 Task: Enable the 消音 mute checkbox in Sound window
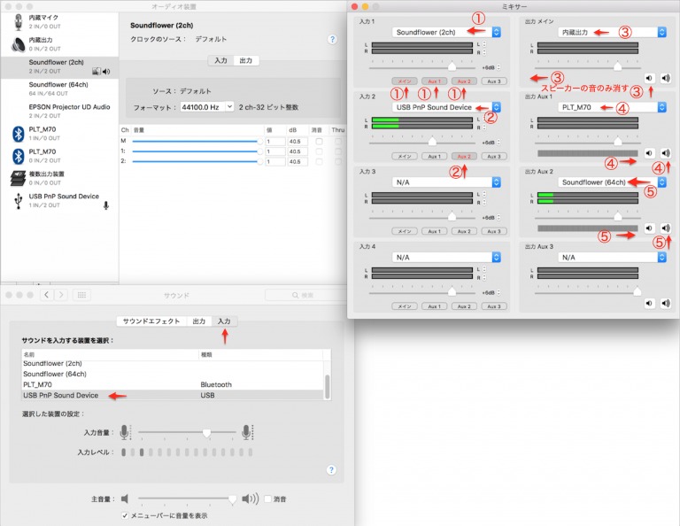(x=268, y=499)
